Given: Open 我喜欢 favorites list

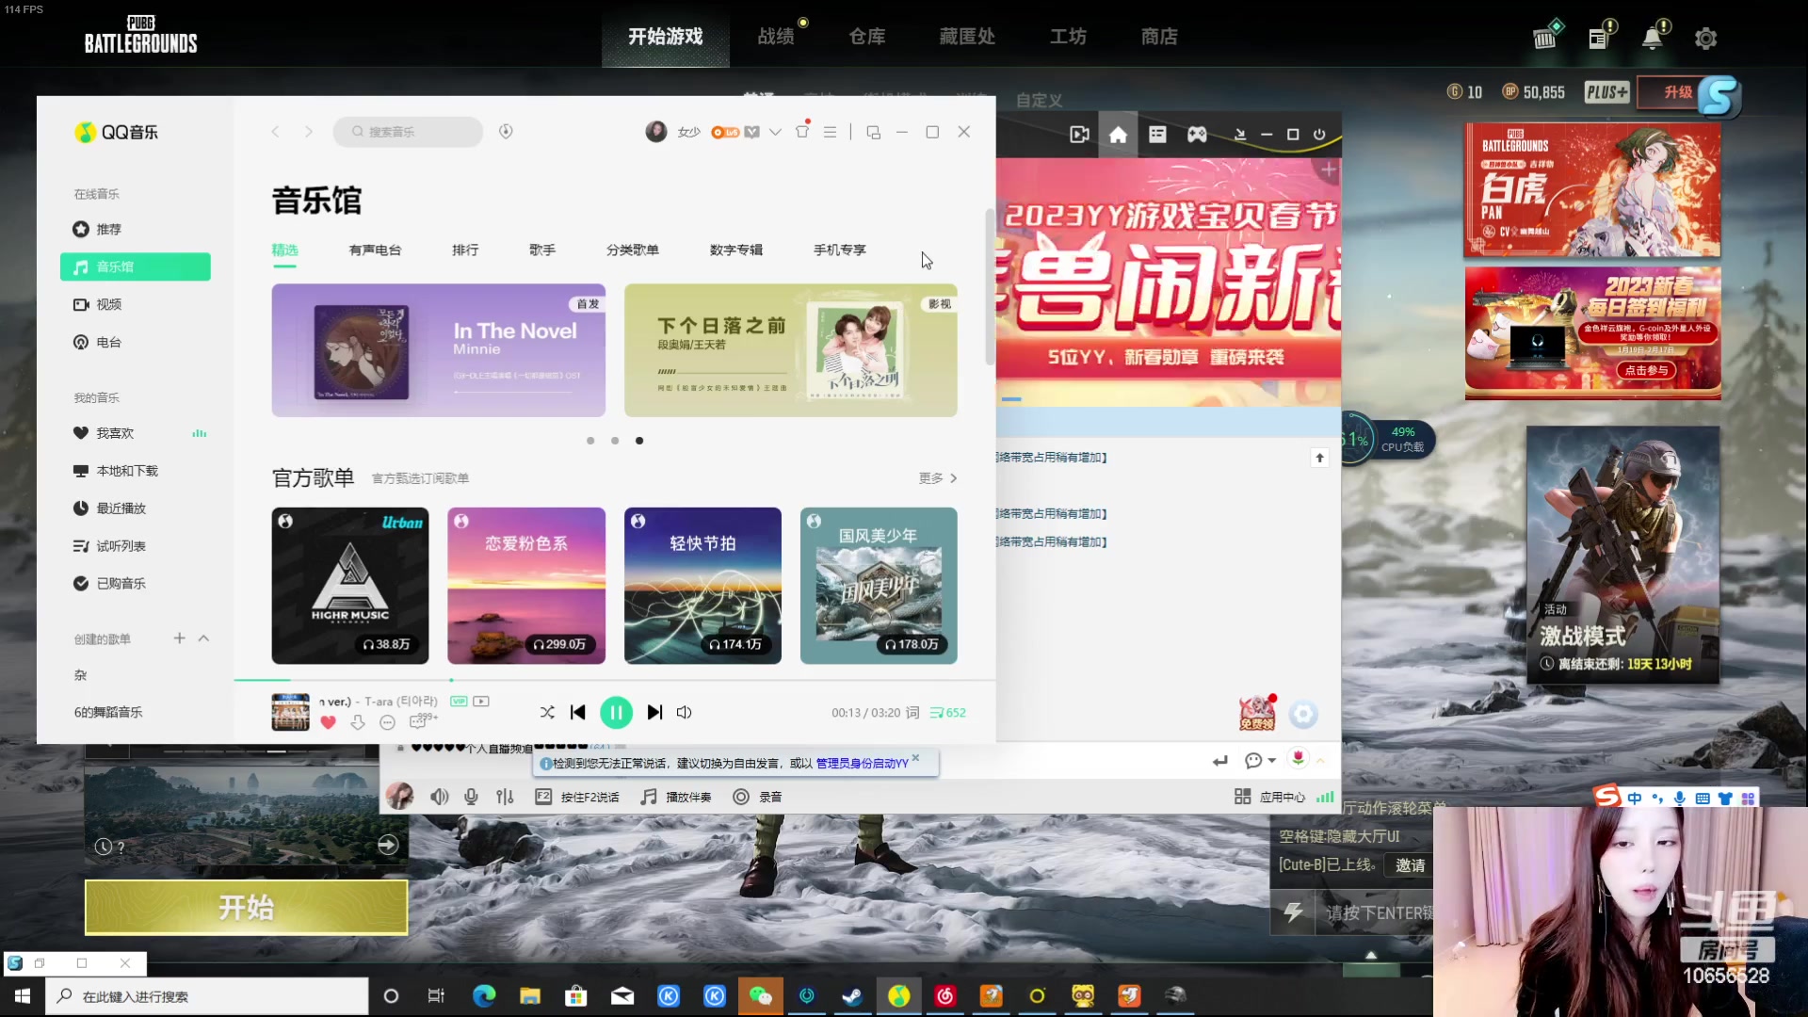Looking at the screenshot, I should click(x=136, y=433).
